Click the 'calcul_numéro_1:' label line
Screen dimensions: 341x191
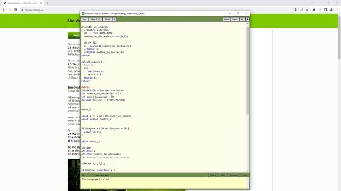(x=92, y=62)
